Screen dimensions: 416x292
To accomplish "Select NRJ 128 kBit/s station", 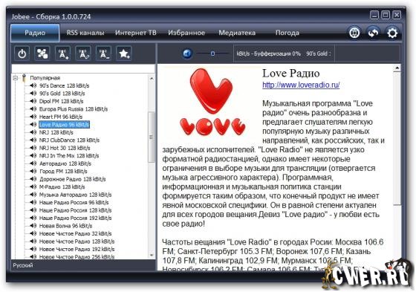I will (56, 132).
